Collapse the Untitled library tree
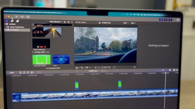 5,24
